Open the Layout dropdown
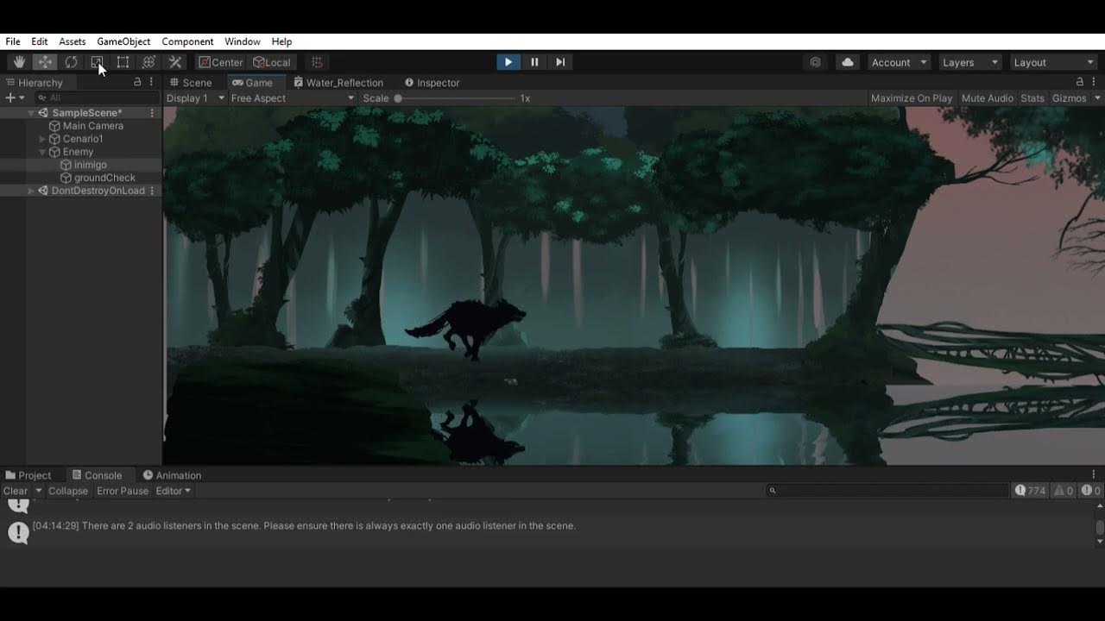Viewport: 1105px width, 621px height. click(x=1053, y=62)
